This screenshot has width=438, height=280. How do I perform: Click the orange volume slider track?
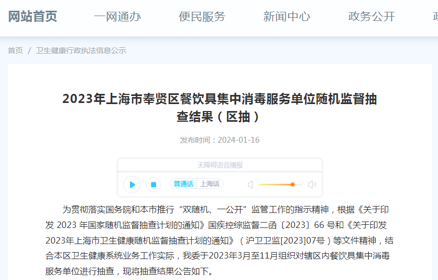pos(274,185)
